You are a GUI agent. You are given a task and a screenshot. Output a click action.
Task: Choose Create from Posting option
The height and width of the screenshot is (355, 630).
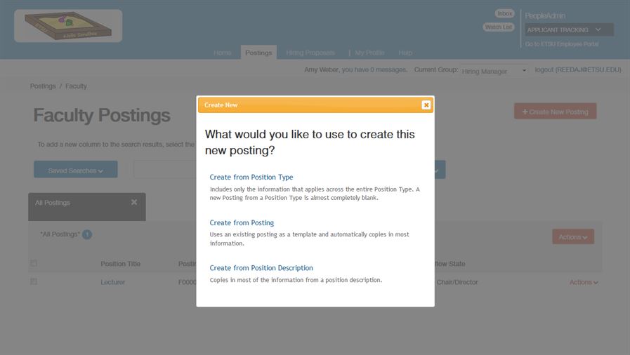(242, 223)
